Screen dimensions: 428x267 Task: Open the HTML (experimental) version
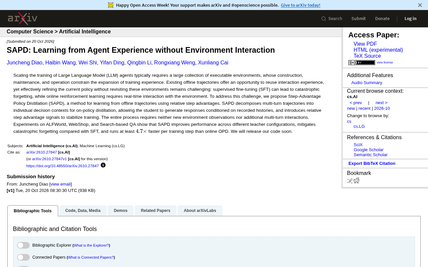[x=378, y=50]
